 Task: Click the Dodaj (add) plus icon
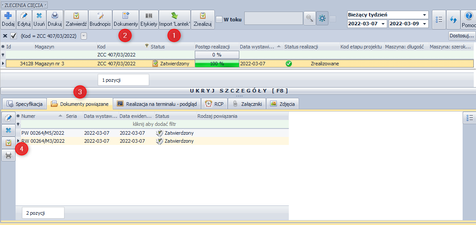tap(8, 16)
